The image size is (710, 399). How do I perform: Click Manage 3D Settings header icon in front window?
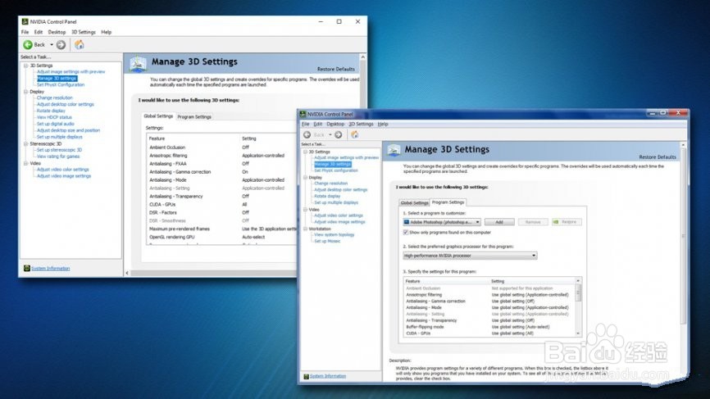[x=394, y=150]
